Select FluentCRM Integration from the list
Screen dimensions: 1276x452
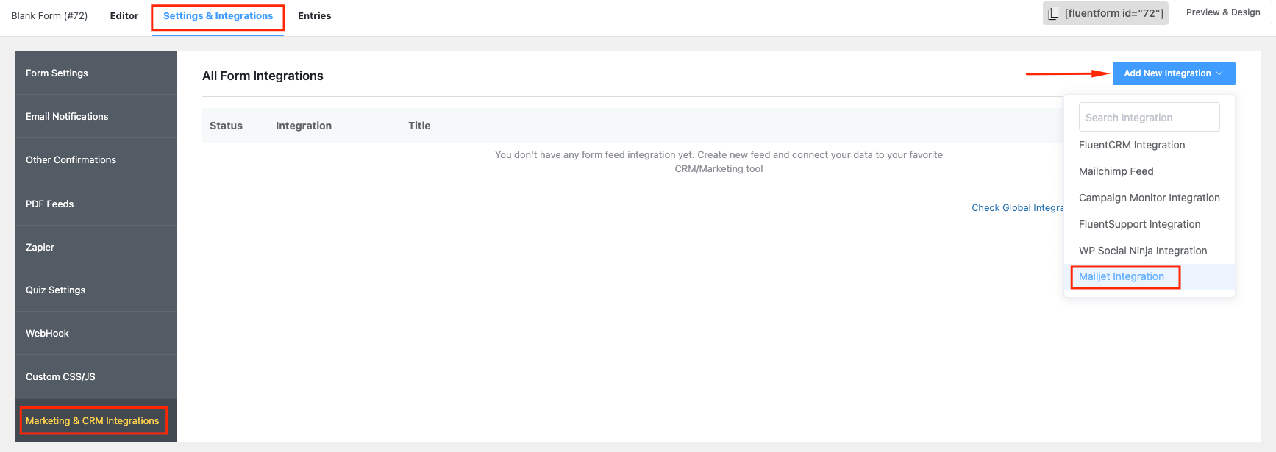[x=1131, y=146]
